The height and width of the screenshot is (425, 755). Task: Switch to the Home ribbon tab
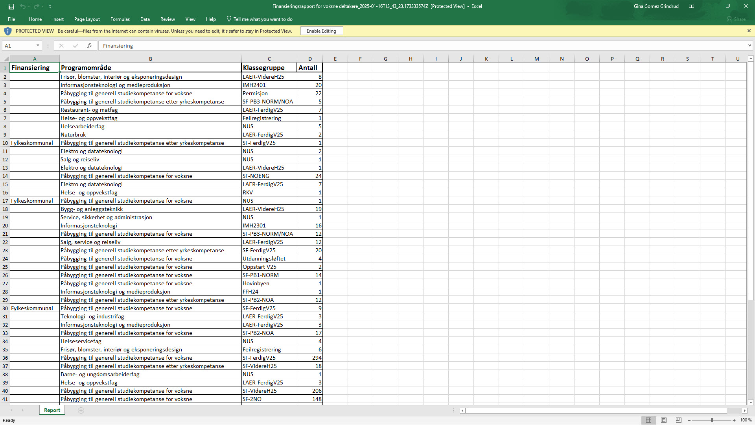35,19
